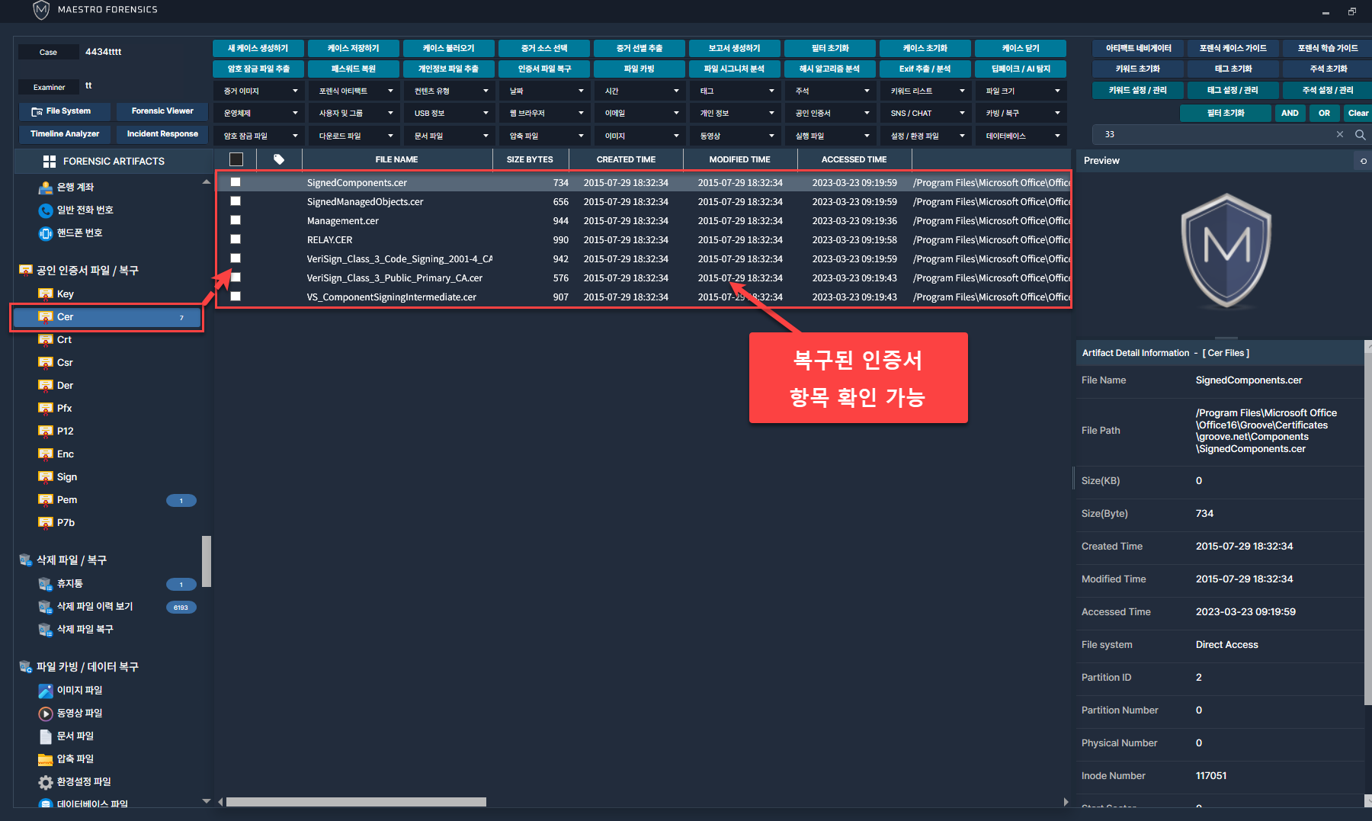Click the tag column header icon
Image resolution: width=1372 pixels, height=821 pixels.
coord(279,159)
